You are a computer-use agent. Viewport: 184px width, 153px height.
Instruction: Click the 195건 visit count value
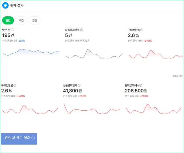click(x=8, y=35)
